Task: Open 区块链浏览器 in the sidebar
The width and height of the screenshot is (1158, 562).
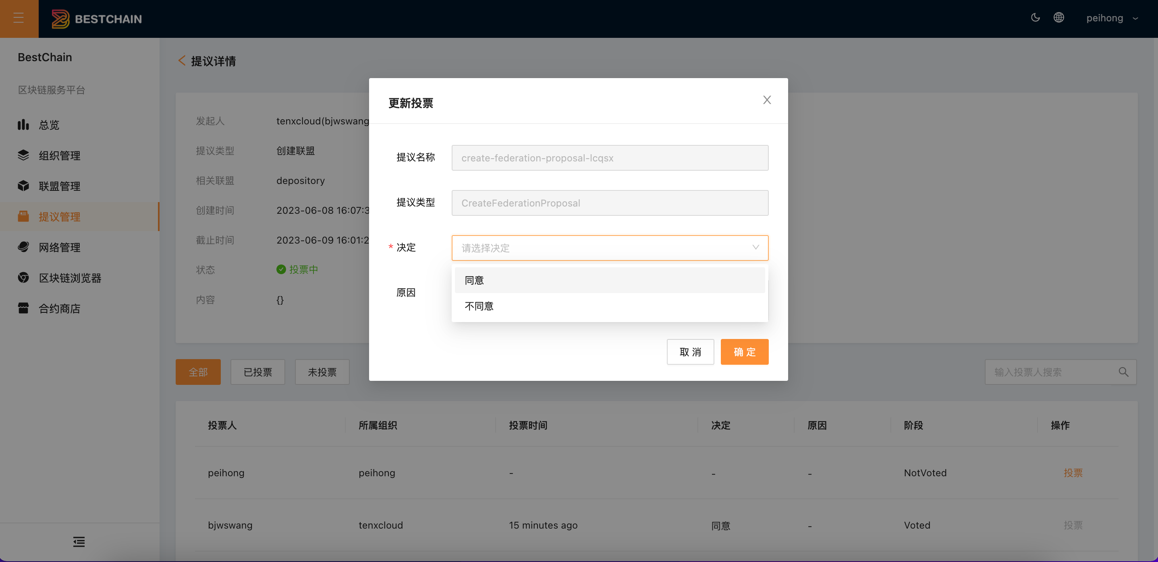Action: pyautogui.click(x=79, y=278)
